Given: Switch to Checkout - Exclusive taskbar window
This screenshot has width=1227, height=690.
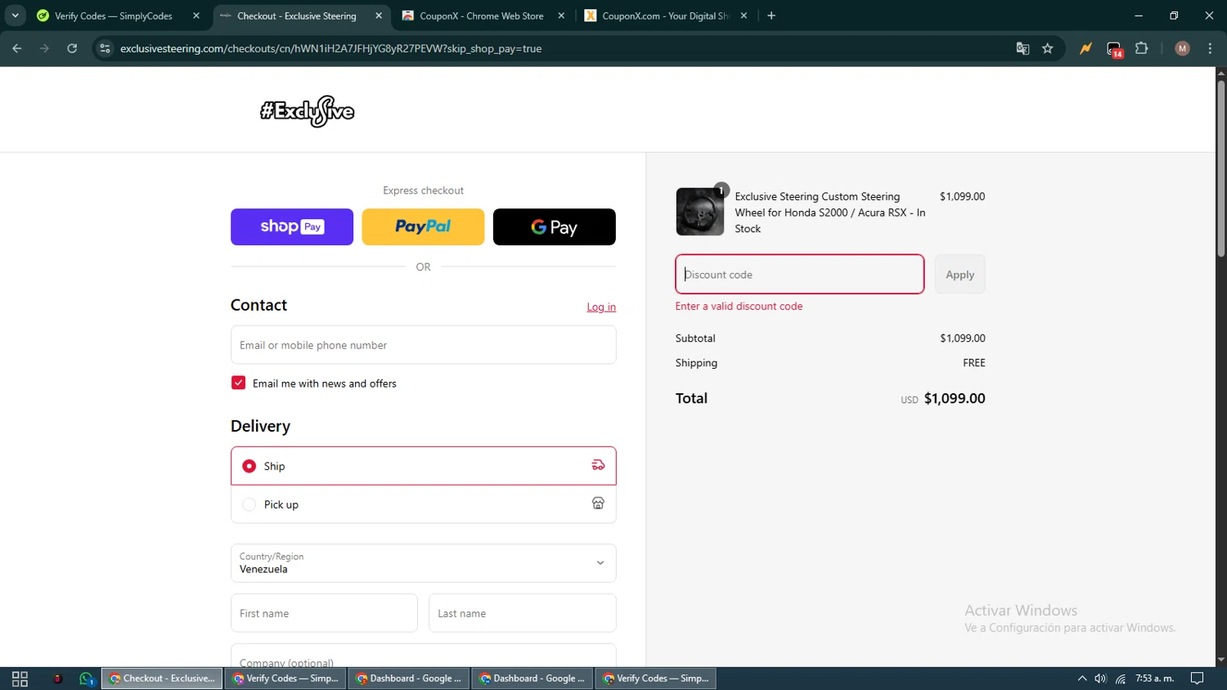Looking at the screenshot, I should (x=162, y=679).
